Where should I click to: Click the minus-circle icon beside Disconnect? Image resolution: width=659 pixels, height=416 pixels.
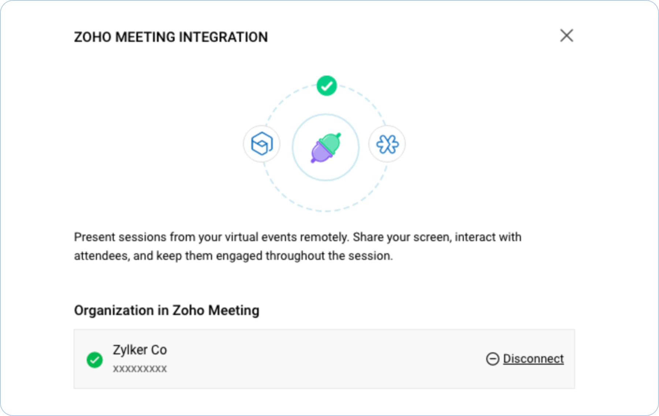tap(492, 359)
